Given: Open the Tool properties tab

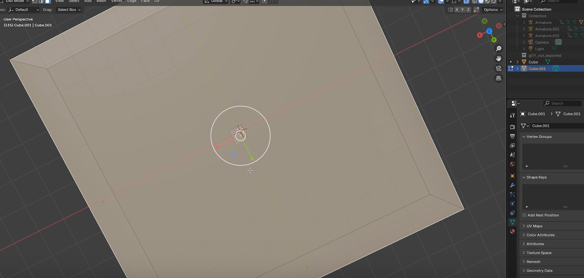Looking at the screenshot, I should tap(513, 115).
